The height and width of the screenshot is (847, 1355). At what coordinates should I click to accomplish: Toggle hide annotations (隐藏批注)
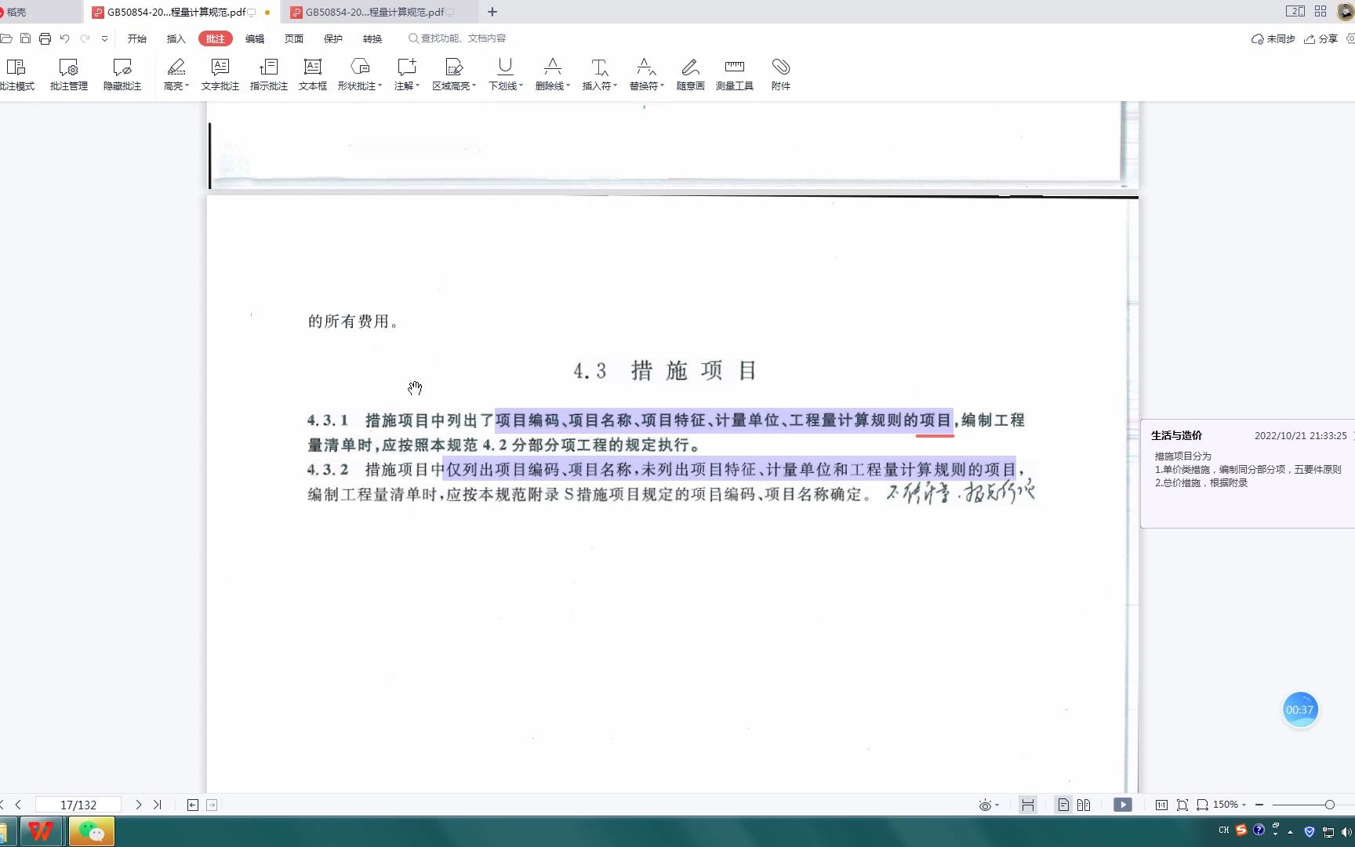pos(122,75)
